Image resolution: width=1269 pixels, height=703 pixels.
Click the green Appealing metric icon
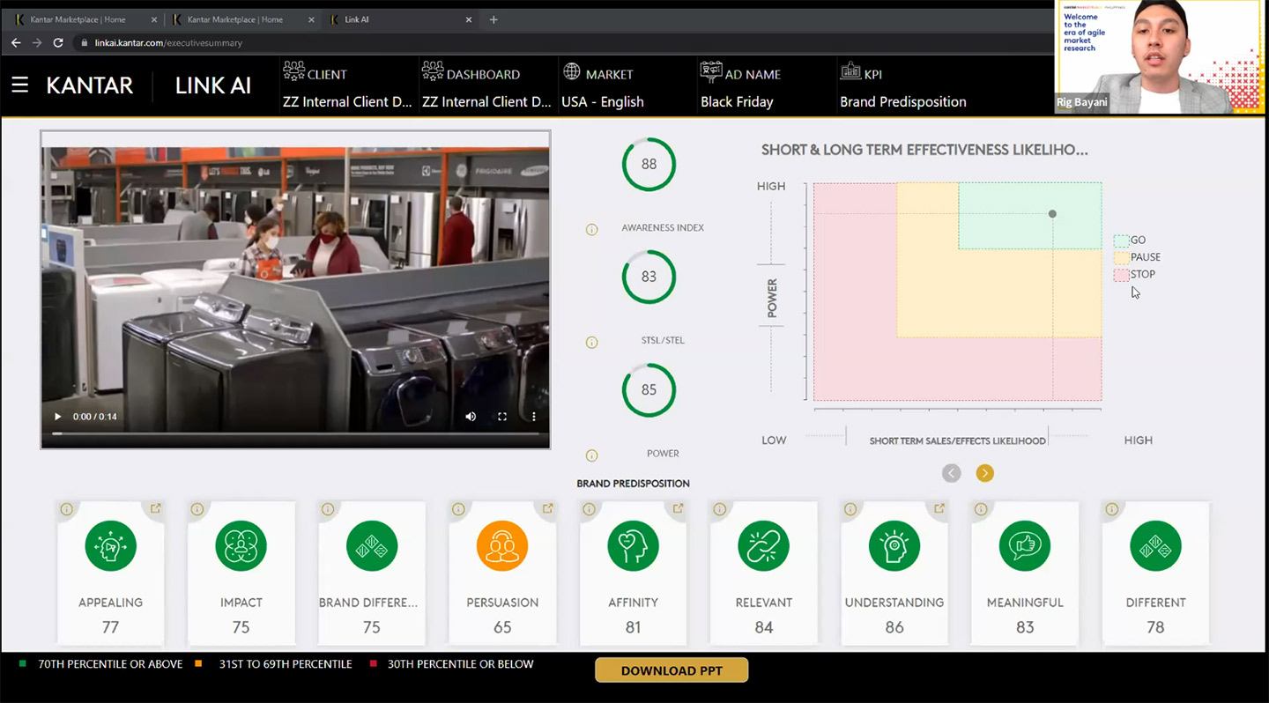(x=111, y=545)
